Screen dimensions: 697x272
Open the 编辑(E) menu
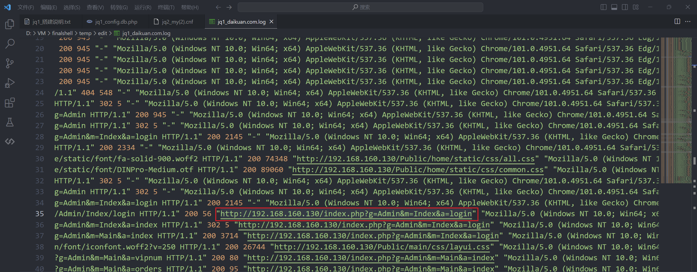[x=49, y=7]
